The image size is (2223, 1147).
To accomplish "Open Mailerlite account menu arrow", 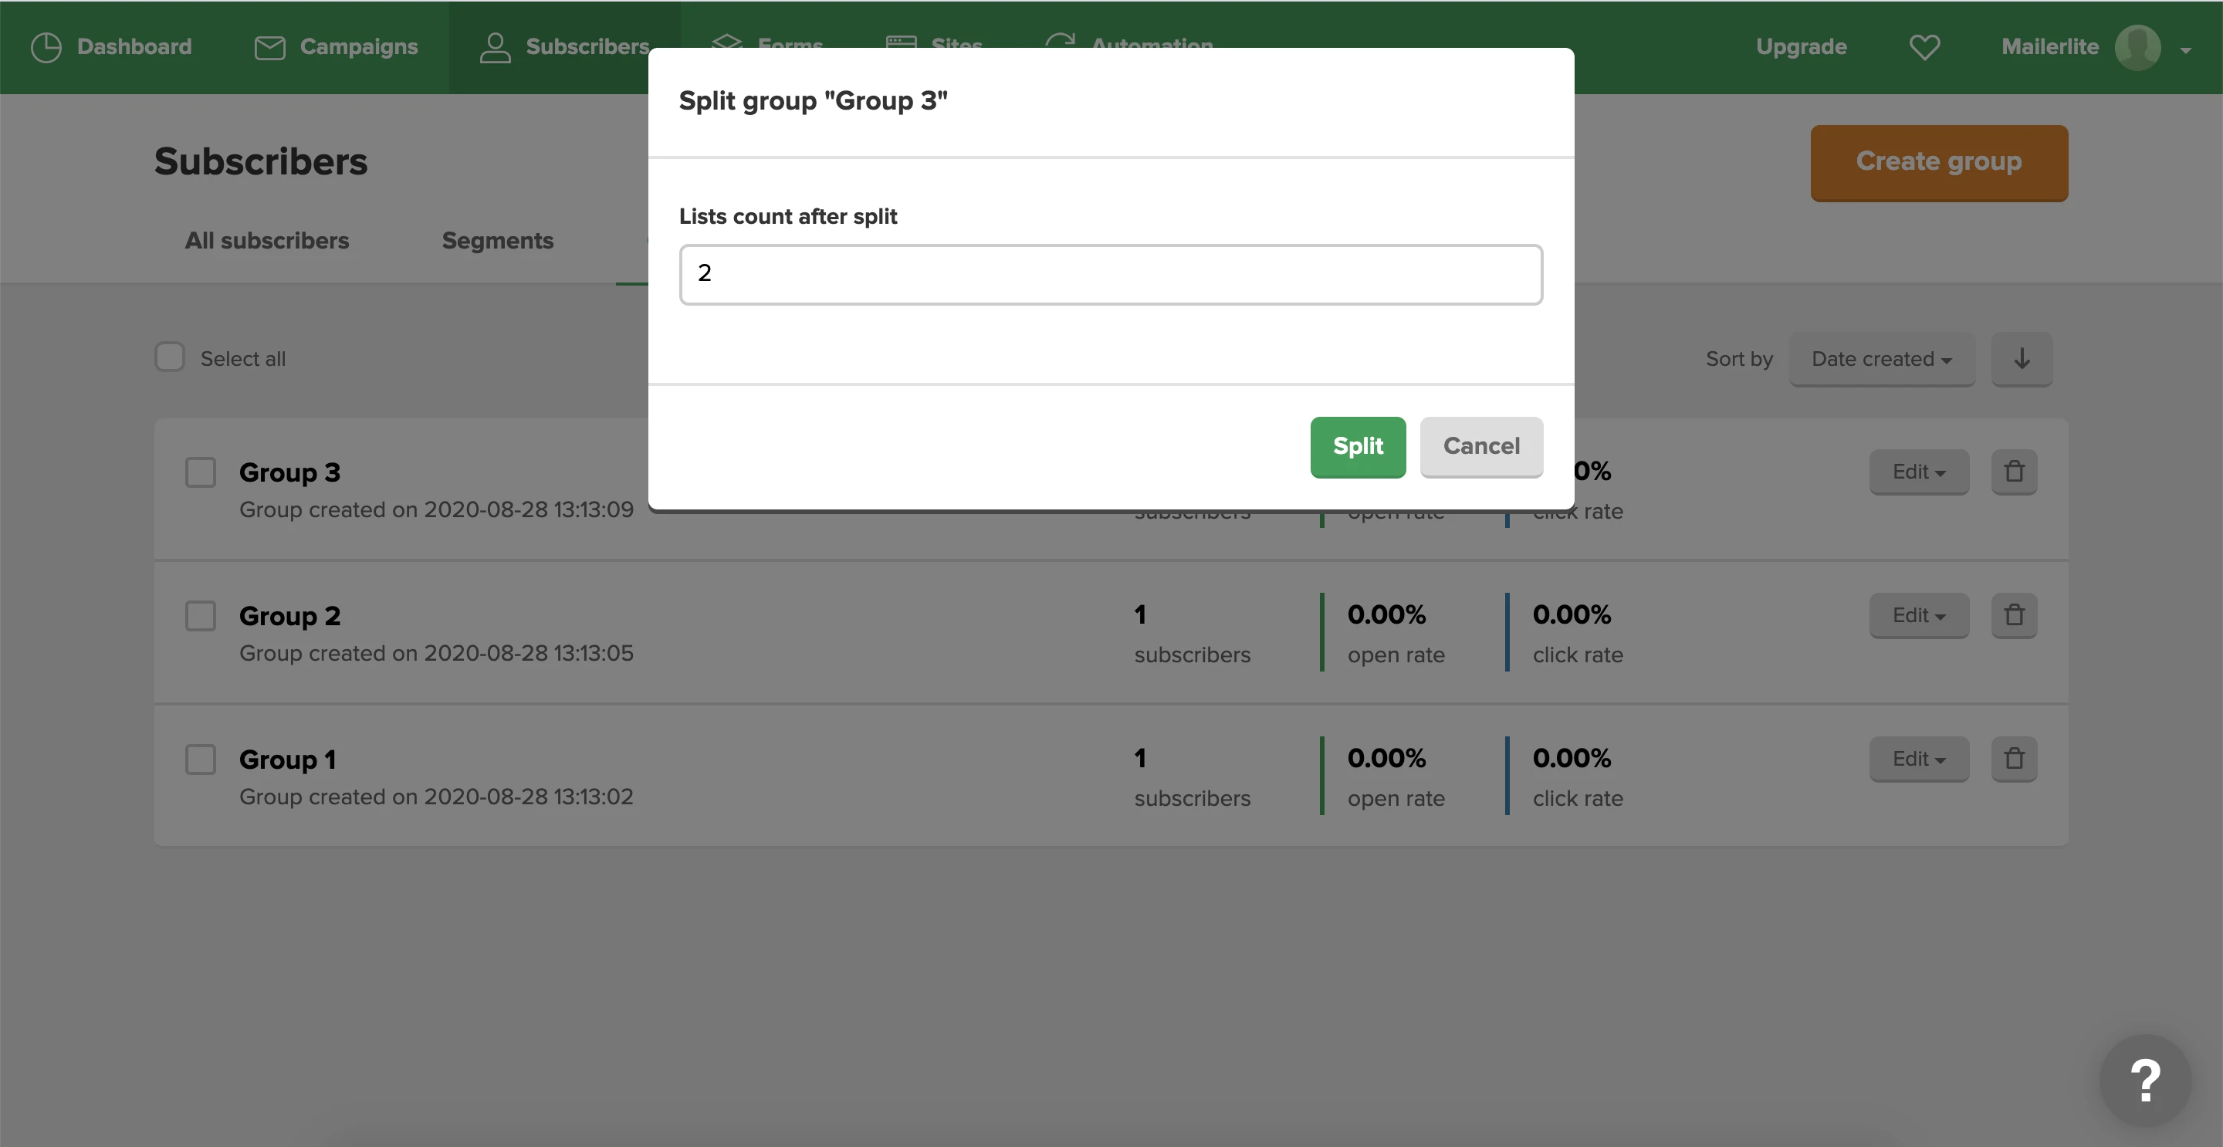I will click(2185, 50).
